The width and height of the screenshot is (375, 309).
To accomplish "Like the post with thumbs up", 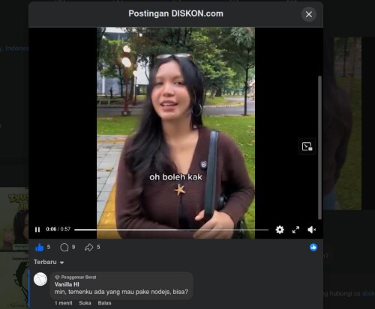I will (40, 248).
